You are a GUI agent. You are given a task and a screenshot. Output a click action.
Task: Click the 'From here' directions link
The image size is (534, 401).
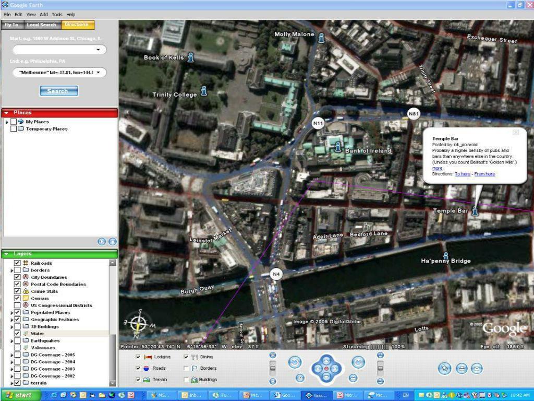click(484, 174)
